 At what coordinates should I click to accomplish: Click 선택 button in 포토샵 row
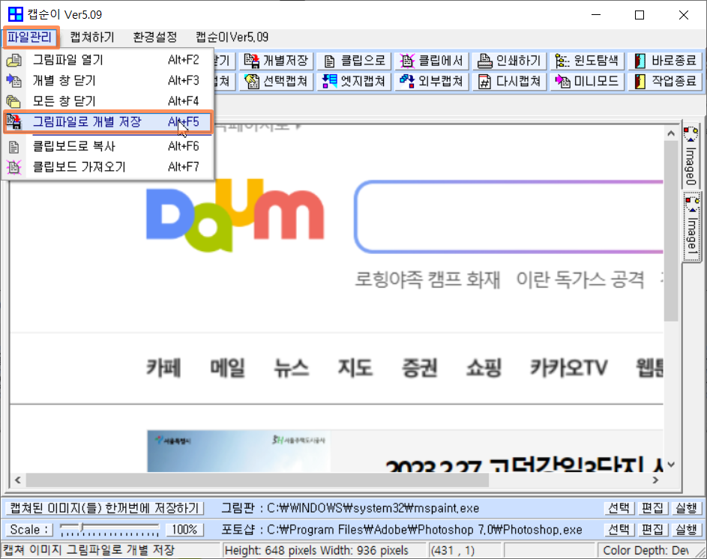tap(619, 529)
